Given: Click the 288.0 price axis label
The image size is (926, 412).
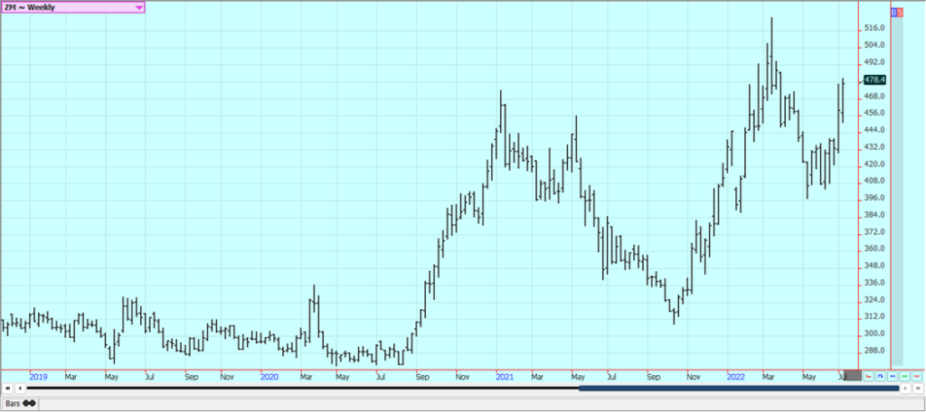Looking at the screenshot, I should coord(874,351).
